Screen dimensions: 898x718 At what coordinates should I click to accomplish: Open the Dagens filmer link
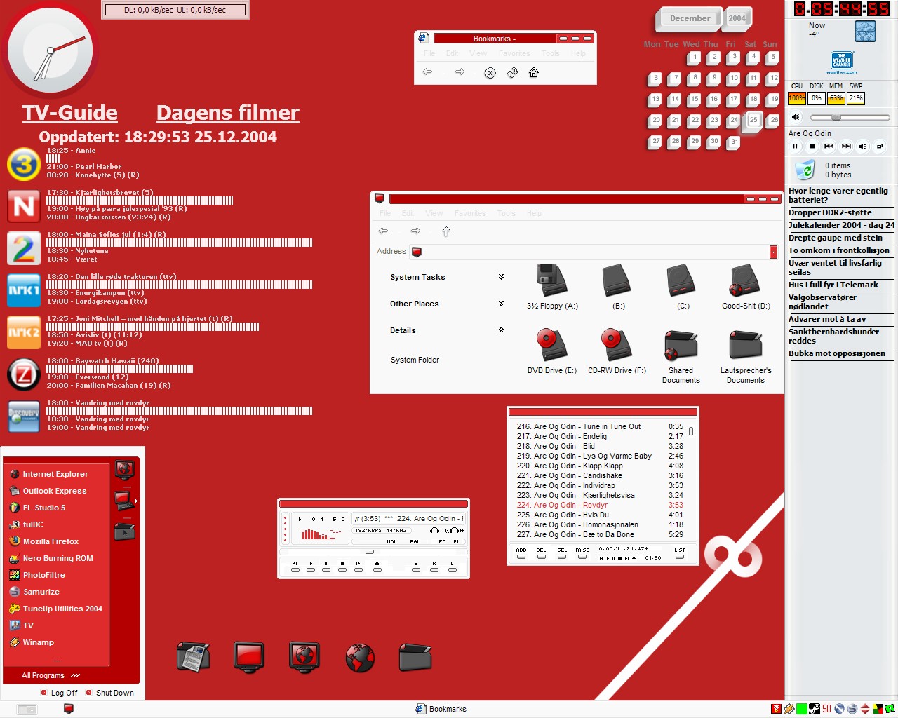(228, 113)
